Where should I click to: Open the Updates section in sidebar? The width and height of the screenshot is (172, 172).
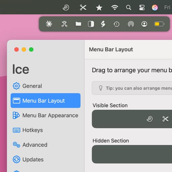coord(33,159)
